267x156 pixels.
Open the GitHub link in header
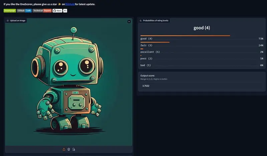70,3
